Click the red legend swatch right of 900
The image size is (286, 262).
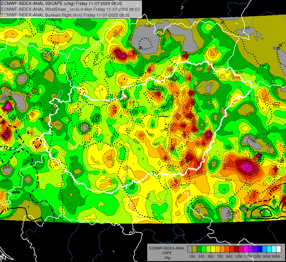tap(232, 249)
